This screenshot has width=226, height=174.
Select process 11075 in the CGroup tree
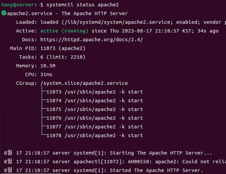pyautogui.click(x=94, y=109)
